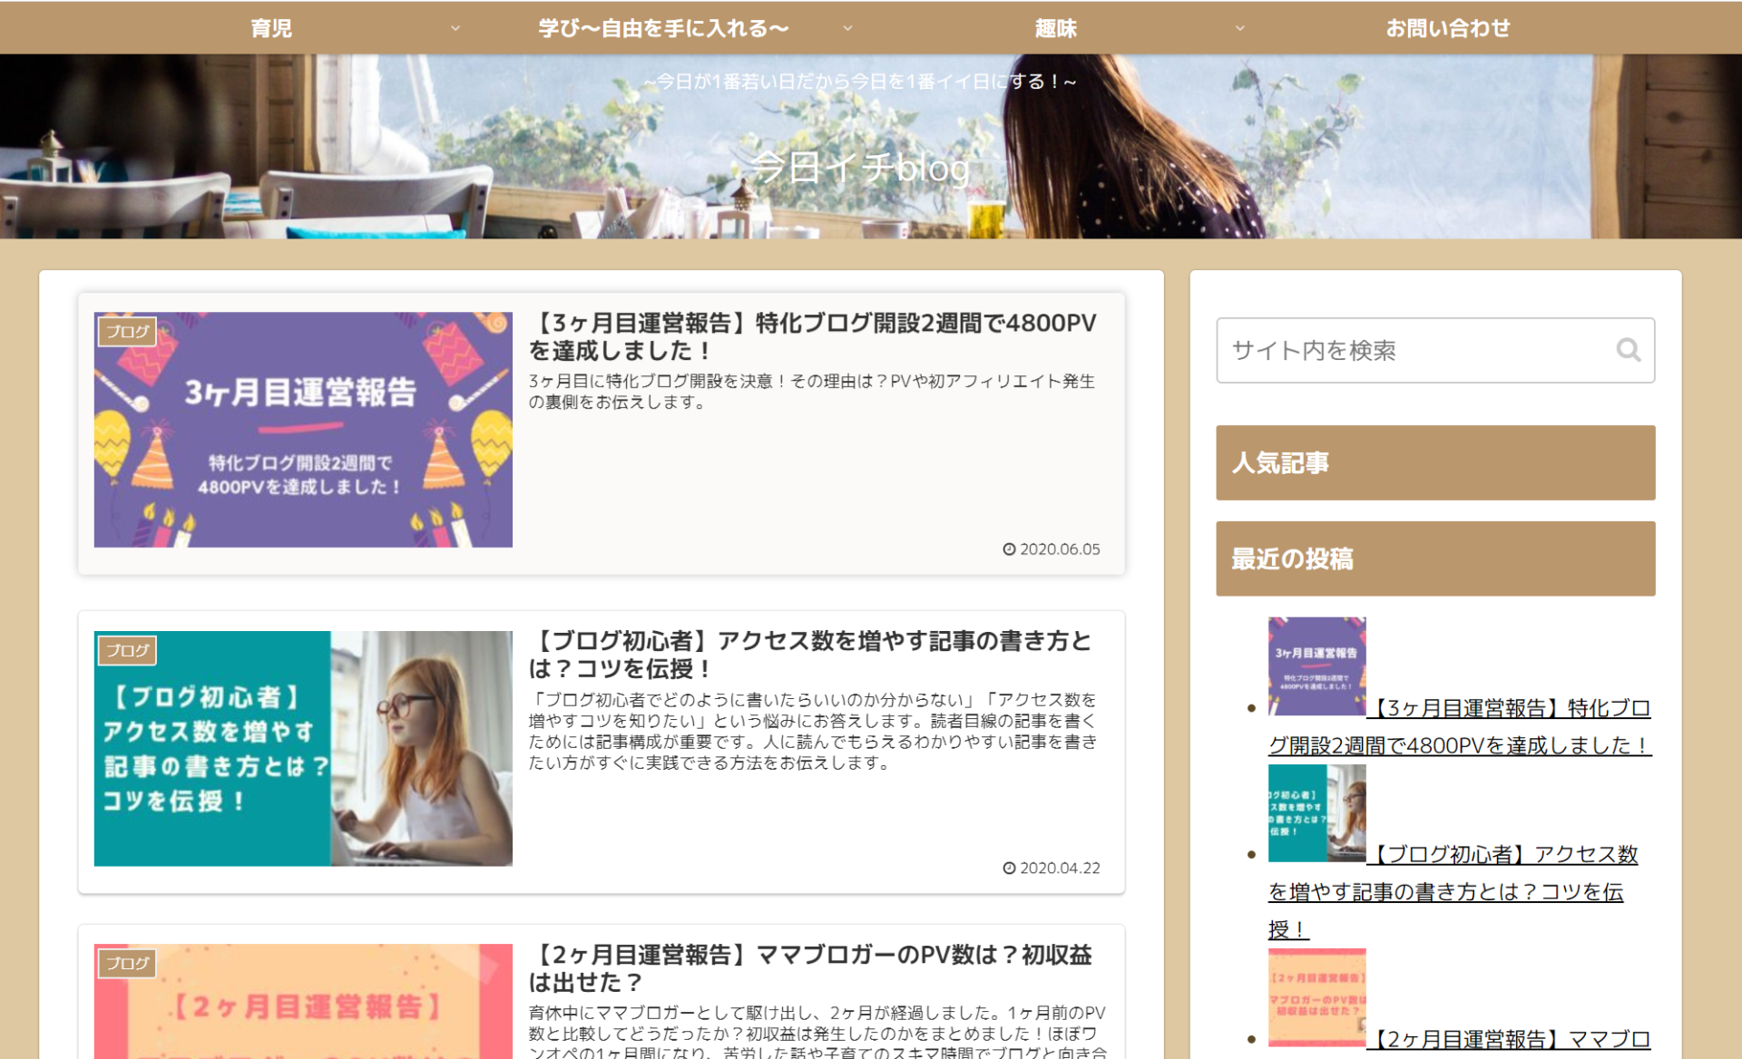Open sidebar link ブログ初心者 アクセス数 recent post

[x=1453, y=891]
